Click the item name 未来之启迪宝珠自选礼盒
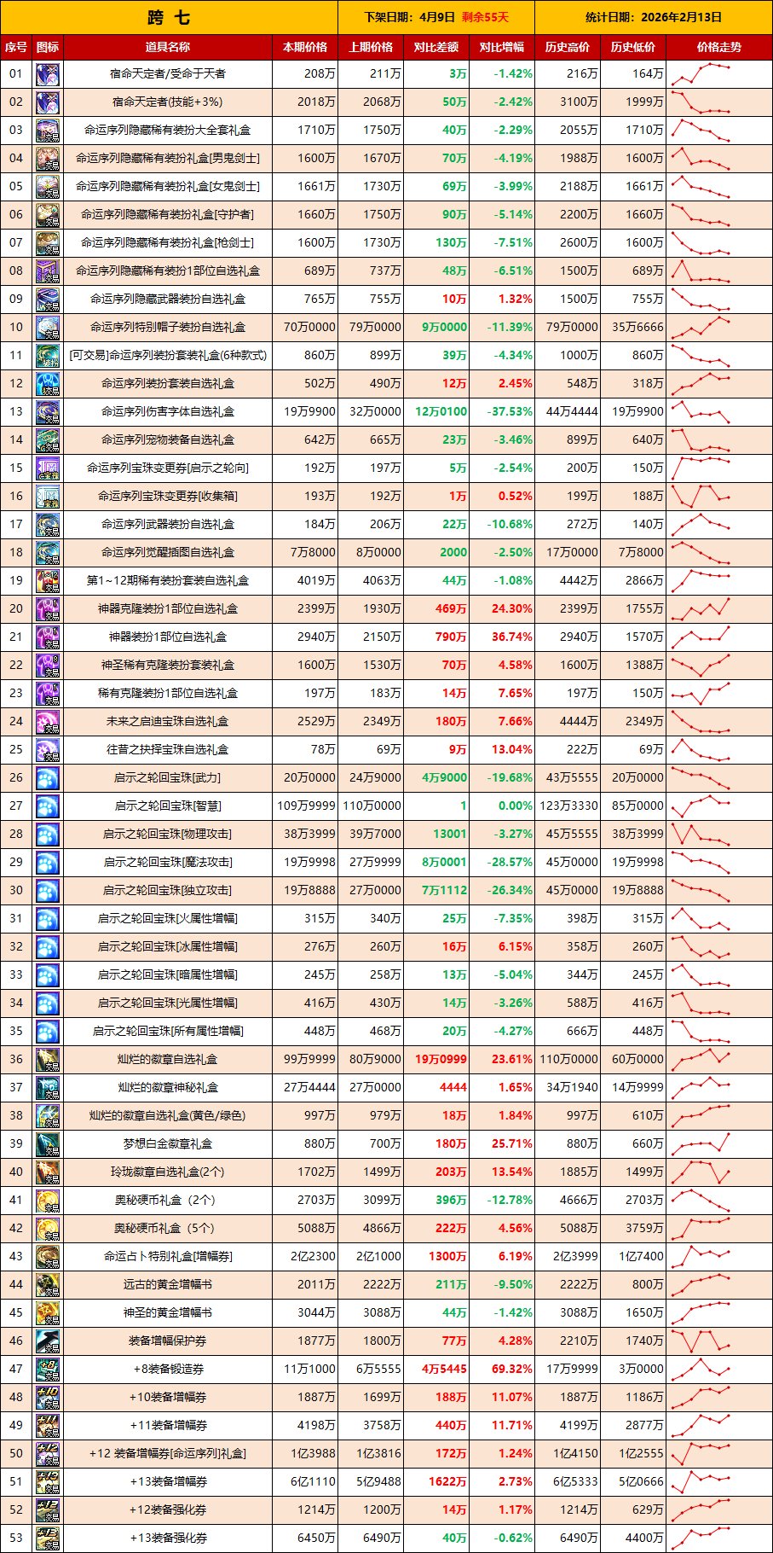 [x=168, y=722]
